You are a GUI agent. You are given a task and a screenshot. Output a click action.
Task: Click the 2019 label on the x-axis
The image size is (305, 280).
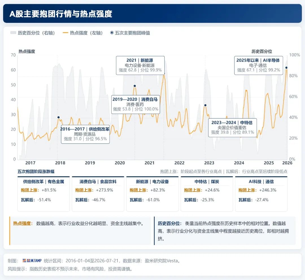pyautogui.click(x=90, y=163)
